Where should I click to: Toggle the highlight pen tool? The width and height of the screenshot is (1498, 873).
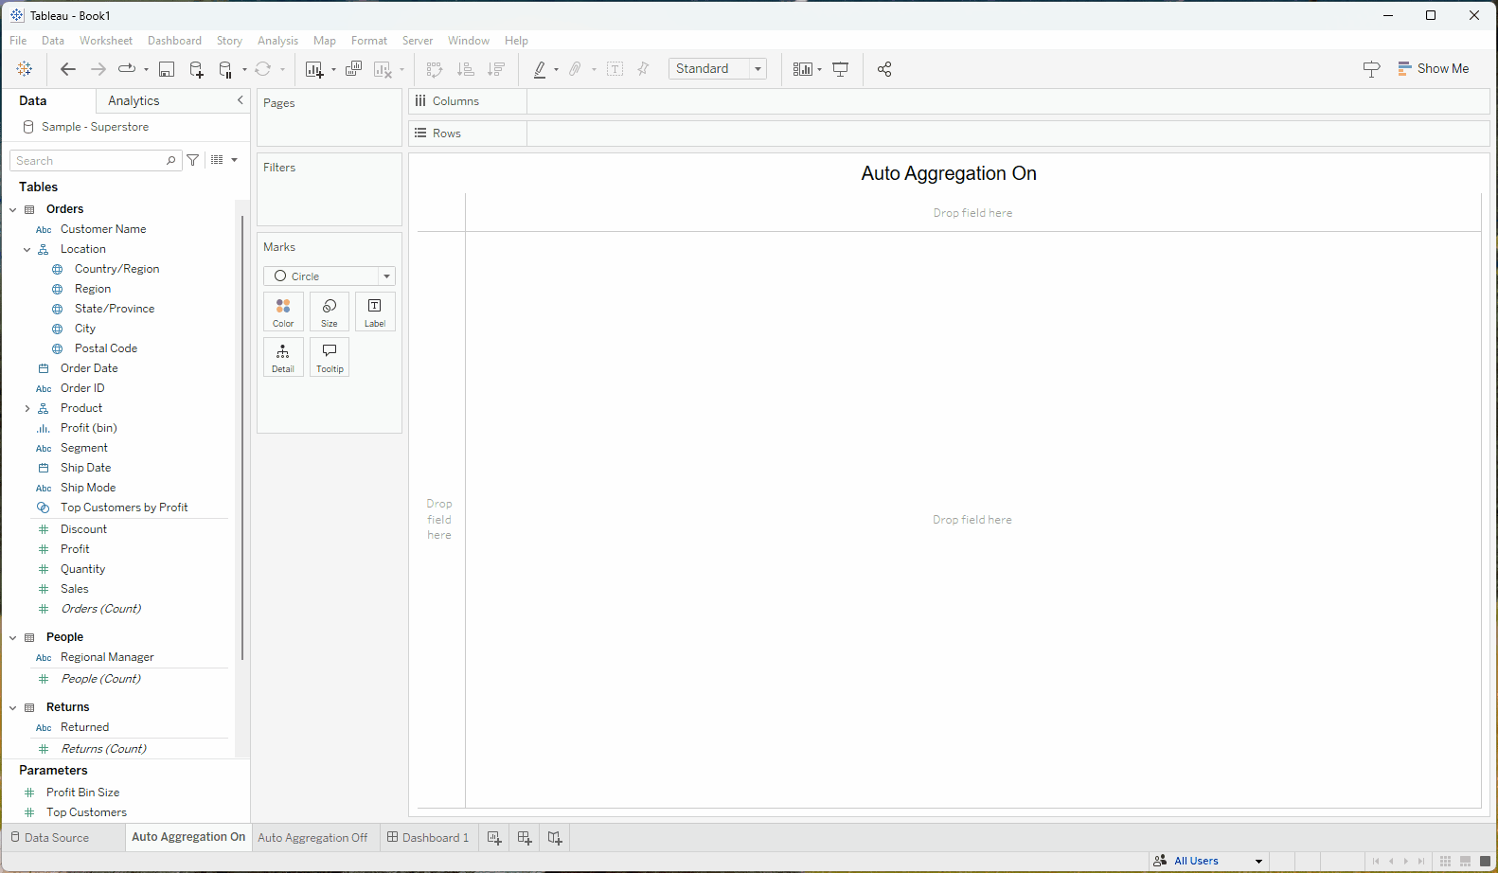[540, 69]
